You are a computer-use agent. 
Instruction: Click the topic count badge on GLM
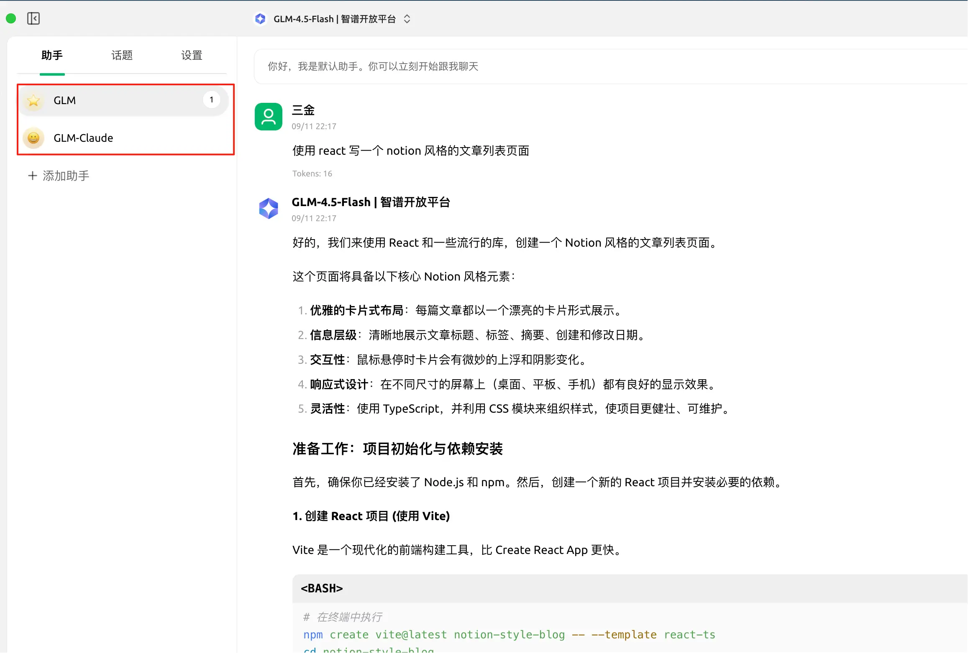point(212,99)
